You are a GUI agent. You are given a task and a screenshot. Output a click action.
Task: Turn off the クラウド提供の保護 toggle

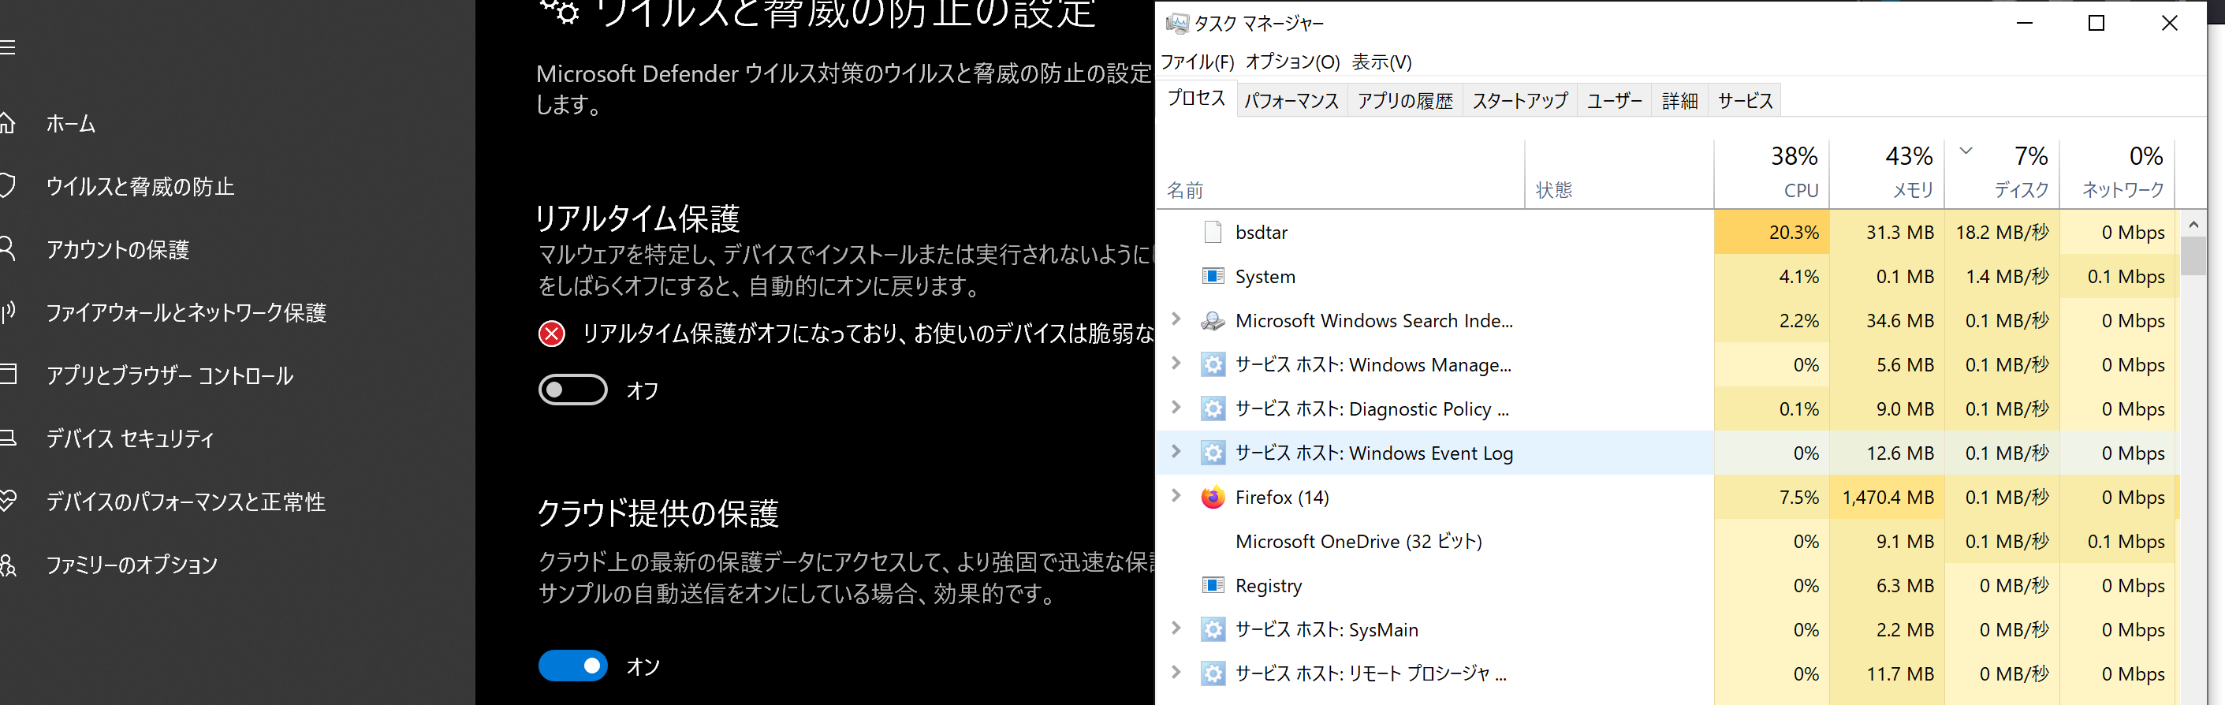[572, 666]
